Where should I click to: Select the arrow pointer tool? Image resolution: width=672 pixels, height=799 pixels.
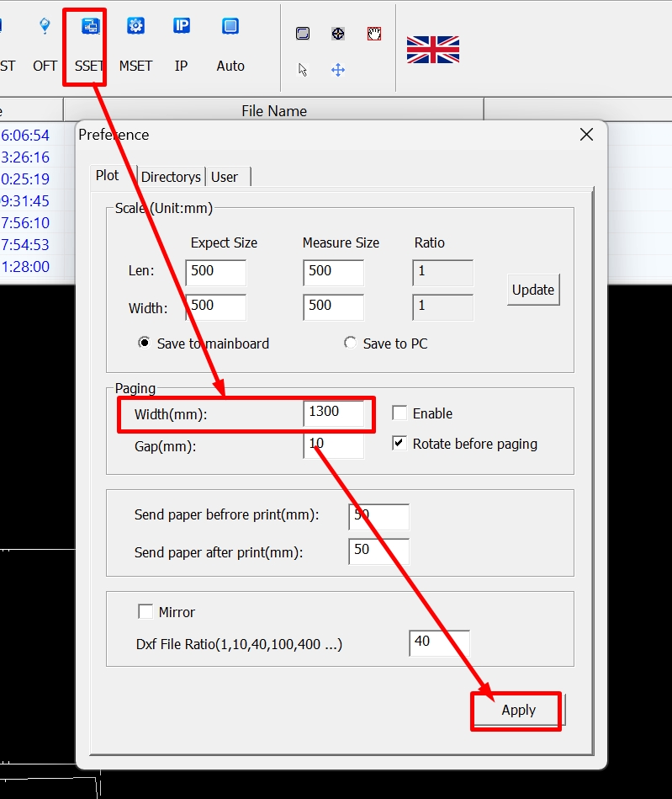[x=303, y=70]
